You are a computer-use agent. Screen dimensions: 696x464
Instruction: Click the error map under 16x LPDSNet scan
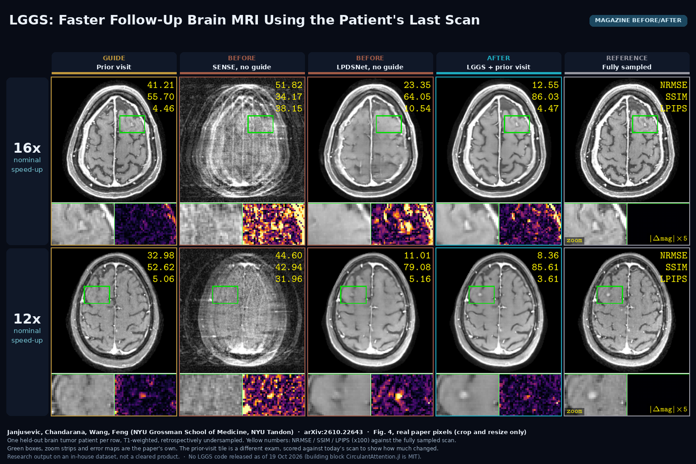click(402, 224)
